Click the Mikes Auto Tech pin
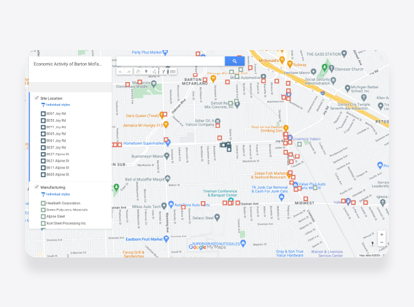The image size is (414, 307). point(164,206)
